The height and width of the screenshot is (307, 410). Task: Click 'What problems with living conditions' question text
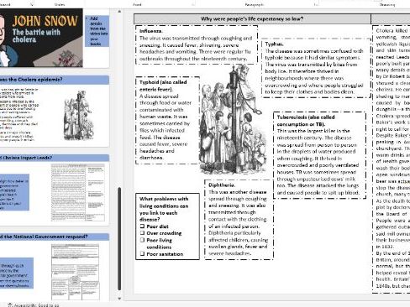[164, 209]
